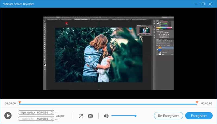The image size is (217, 124).
Task: Open fullscreen preview with expand icon
Action: 81,116
